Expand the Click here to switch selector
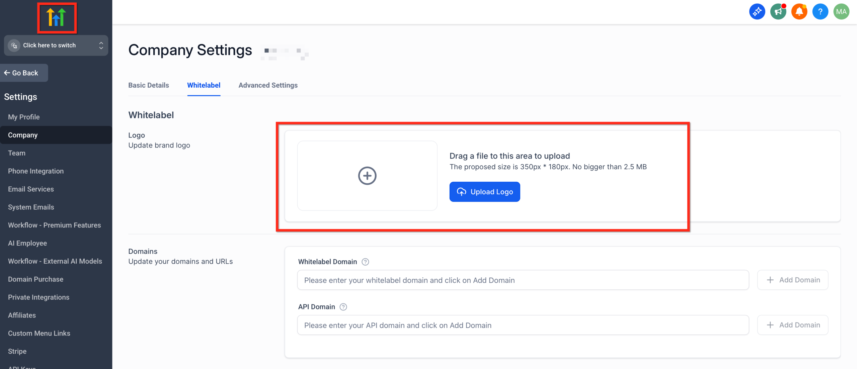The height and width of the screenshot is (369, 857). pos(50,45)
